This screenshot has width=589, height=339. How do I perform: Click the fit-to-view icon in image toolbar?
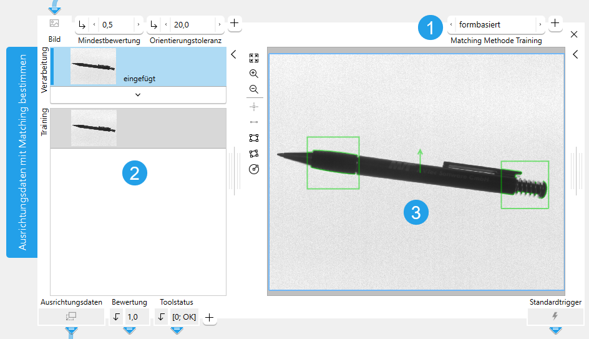[x=254, y=58]
